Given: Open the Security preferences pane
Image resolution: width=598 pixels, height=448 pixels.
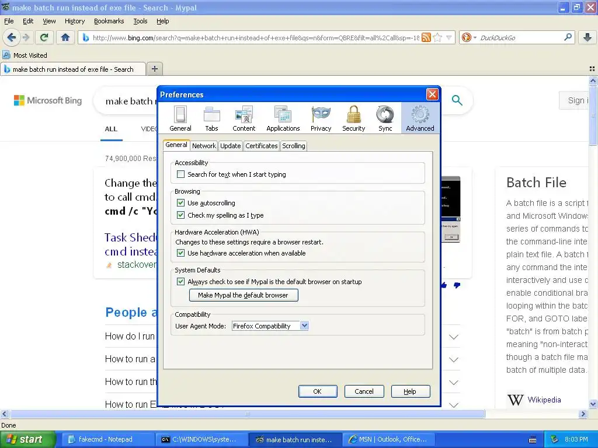Looking at the screenshot, I should pyautogui.click(x=353, y=118).
